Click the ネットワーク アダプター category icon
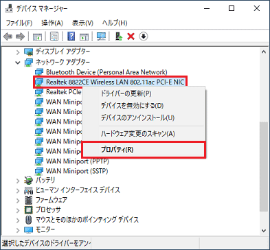The height and width of the screenshot is (250, 270). pyautogui.click(x=29, y=62)
